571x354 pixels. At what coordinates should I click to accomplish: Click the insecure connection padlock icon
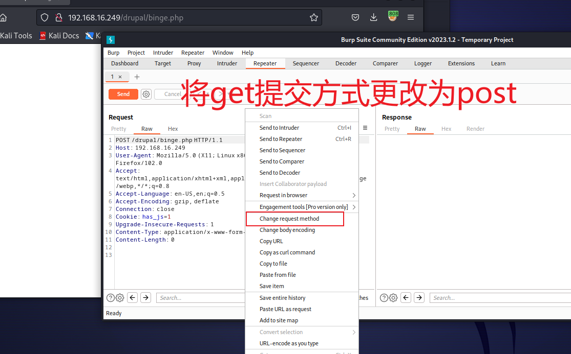point(58,17)
